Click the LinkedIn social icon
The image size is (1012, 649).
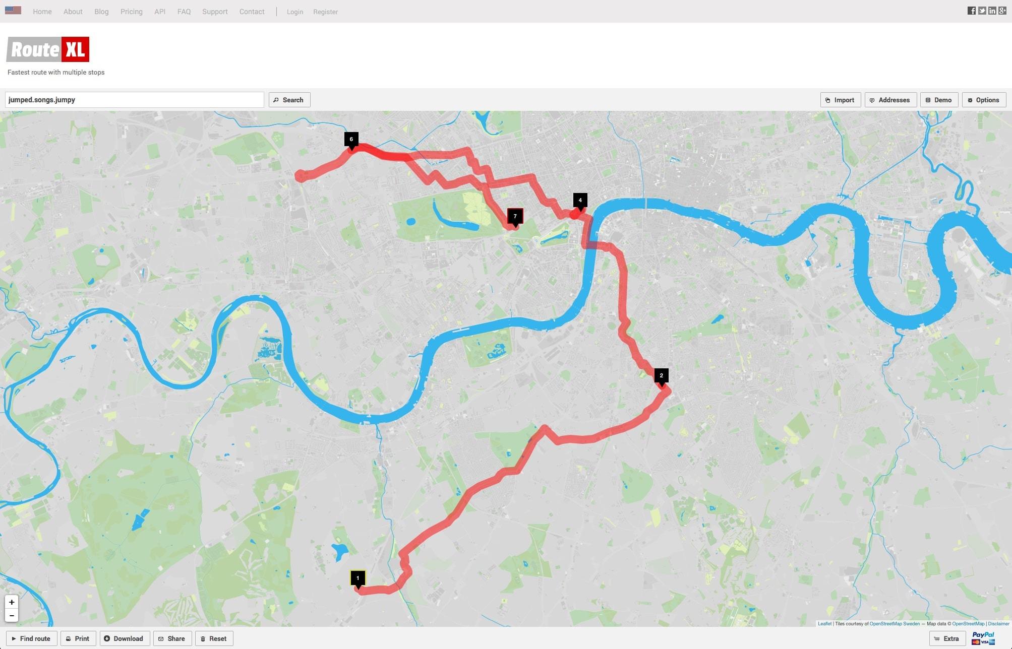pyautogui.click(x=992, y=11)
